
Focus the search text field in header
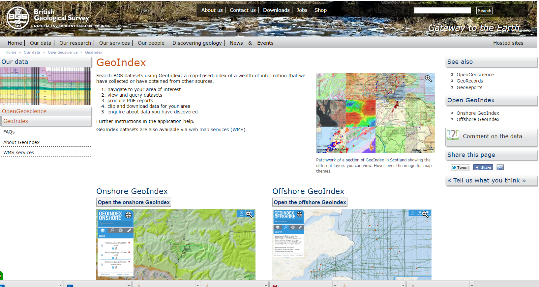442,11
